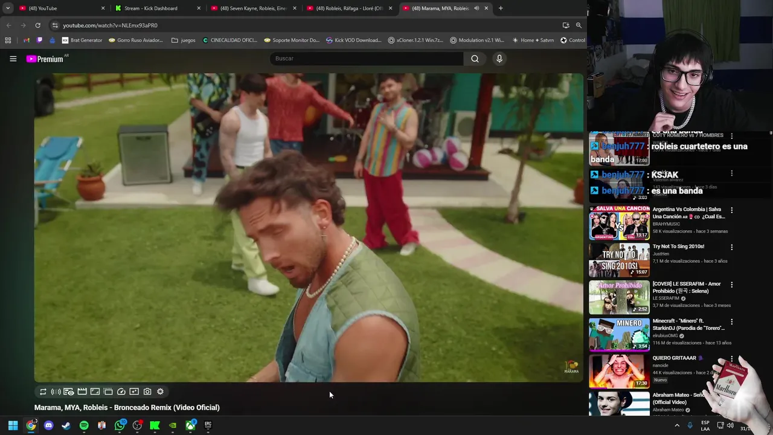The image size is (773, 435).
Task: Open Try Not To Sing 2010s thumbnail
Action: click(619, 260)
